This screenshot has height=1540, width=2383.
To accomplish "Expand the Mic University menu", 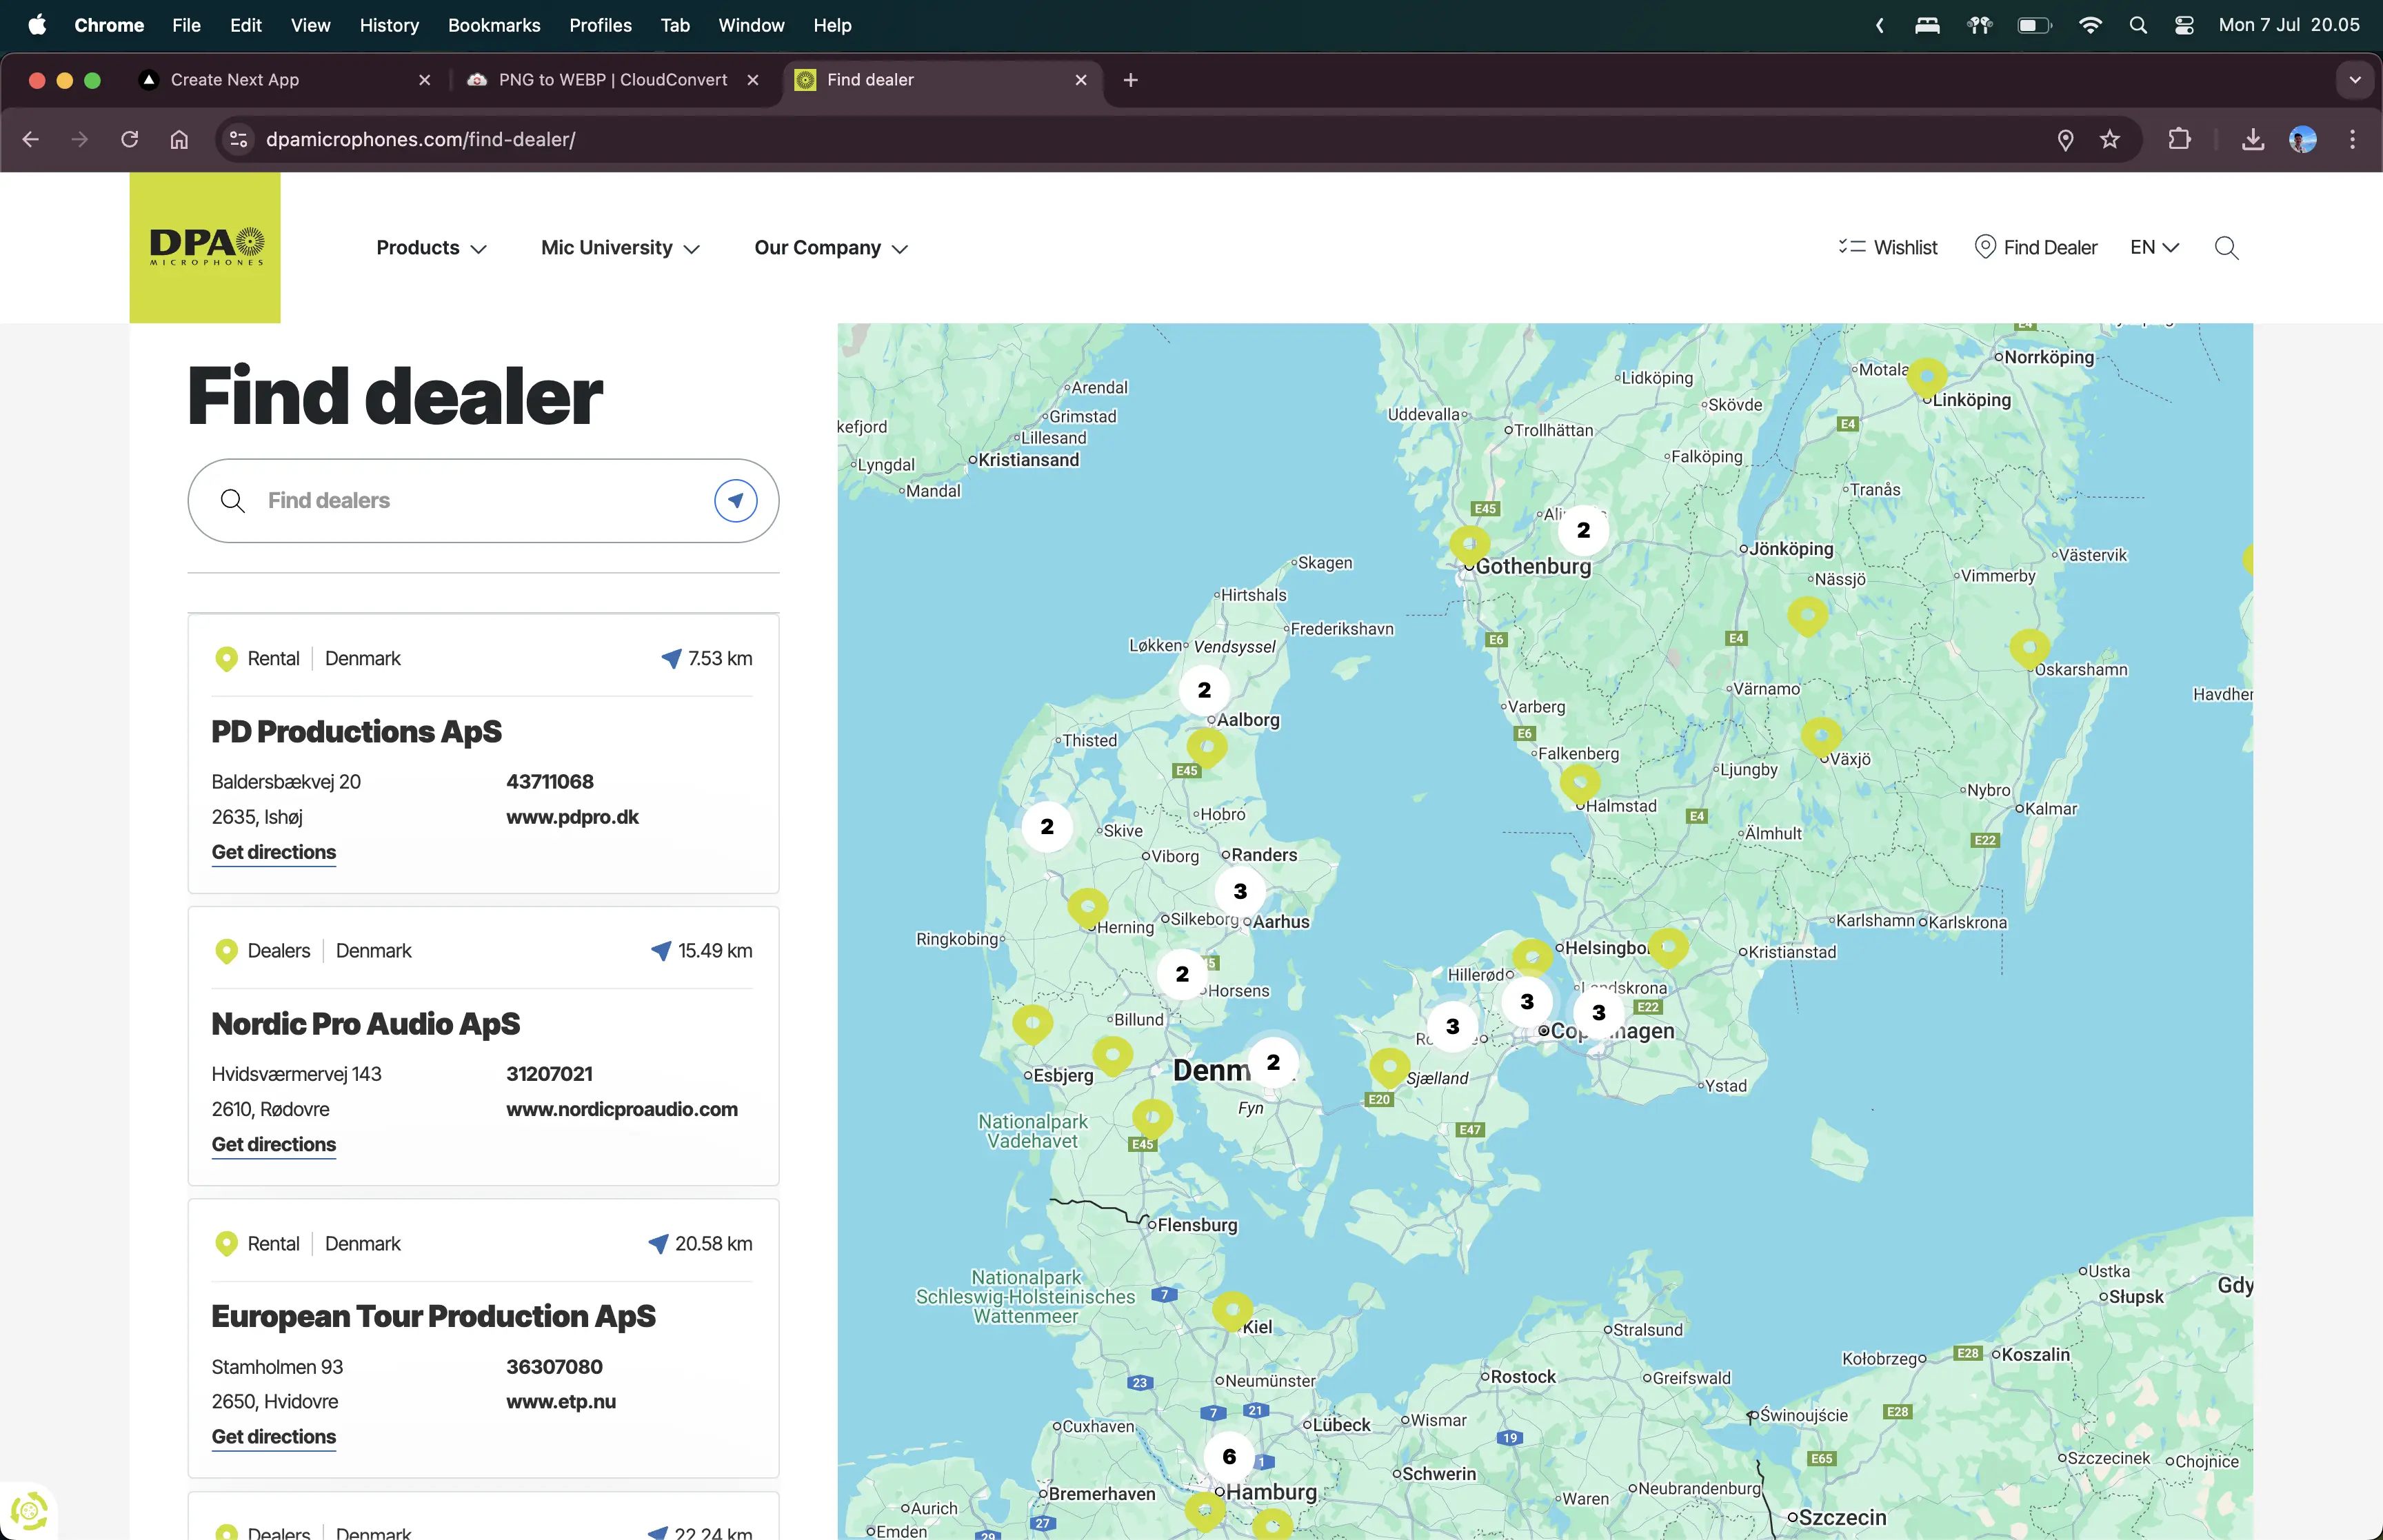I will 620,248.
